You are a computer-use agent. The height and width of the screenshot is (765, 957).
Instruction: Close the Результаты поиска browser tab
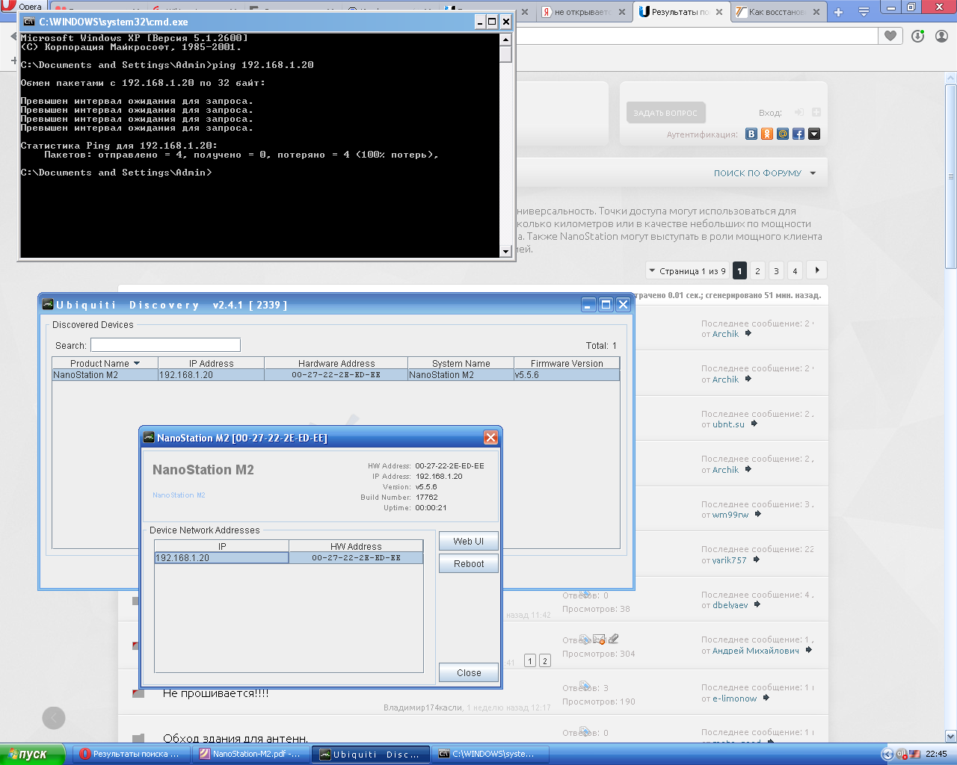coord(719,12)
